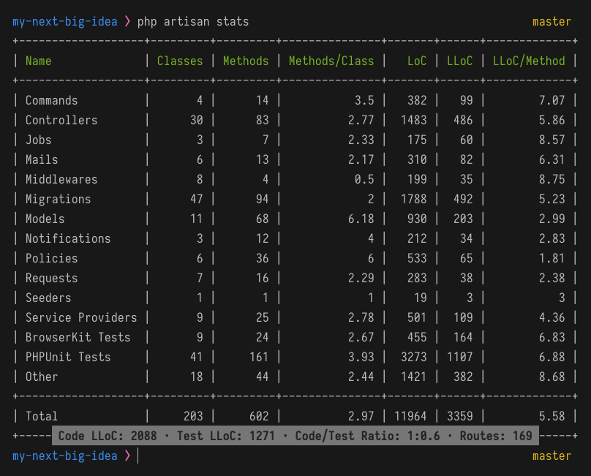Select the Service Providers row

tap(80, 317)
